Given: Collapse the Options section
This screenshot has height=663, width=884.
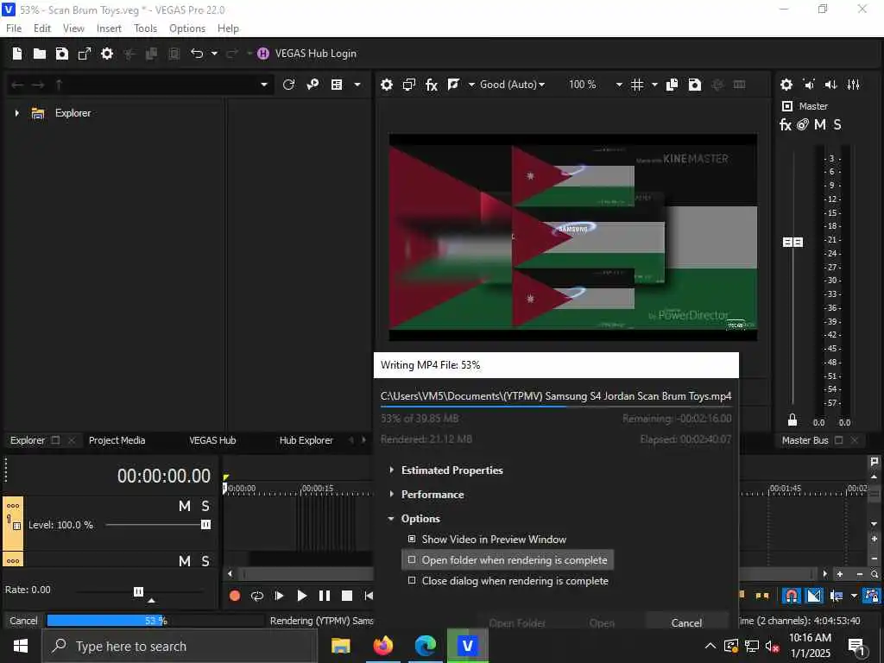Looking at the screenshot, I should coord(414,519).
